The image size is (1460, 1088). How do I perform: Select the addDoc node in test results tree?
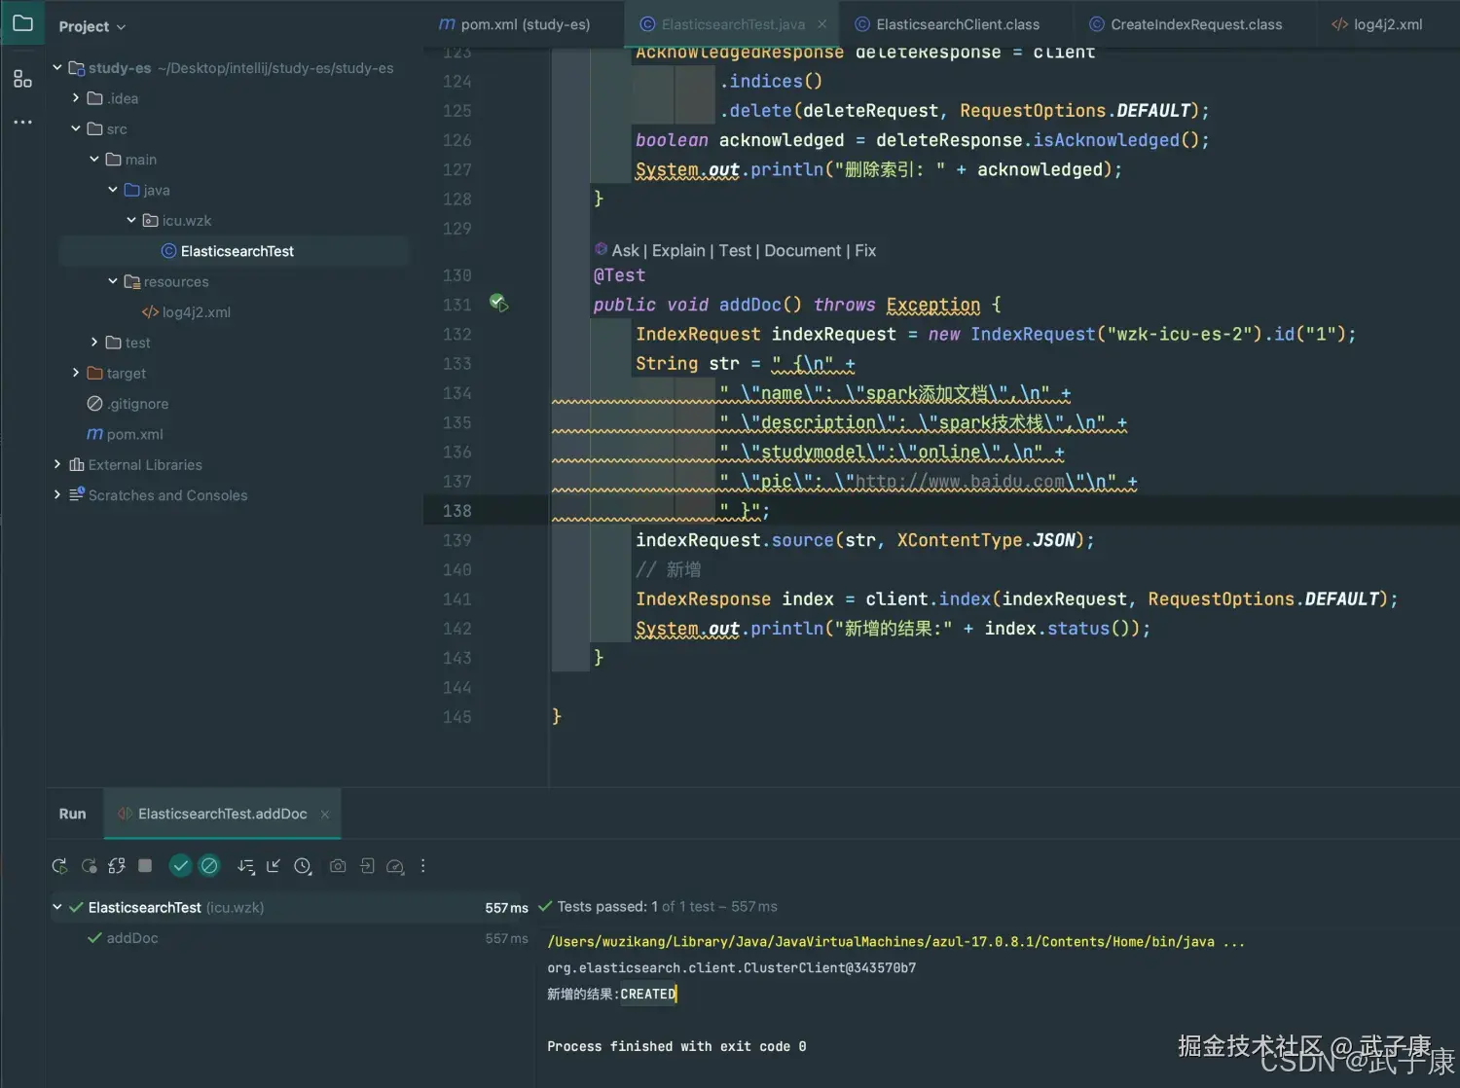[132, 937]
